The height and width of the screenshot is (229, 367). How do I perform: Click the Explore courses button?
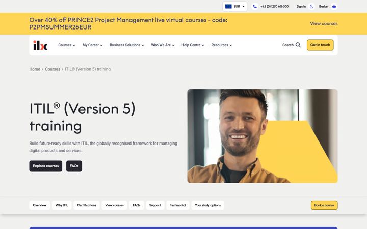[46, 166]
